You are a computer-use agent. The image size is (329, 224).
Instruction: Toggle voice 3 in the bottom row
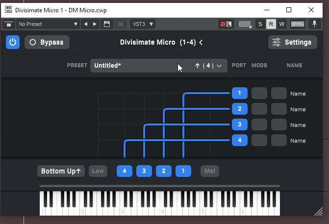pyautogui.click(x=144, y=171)
